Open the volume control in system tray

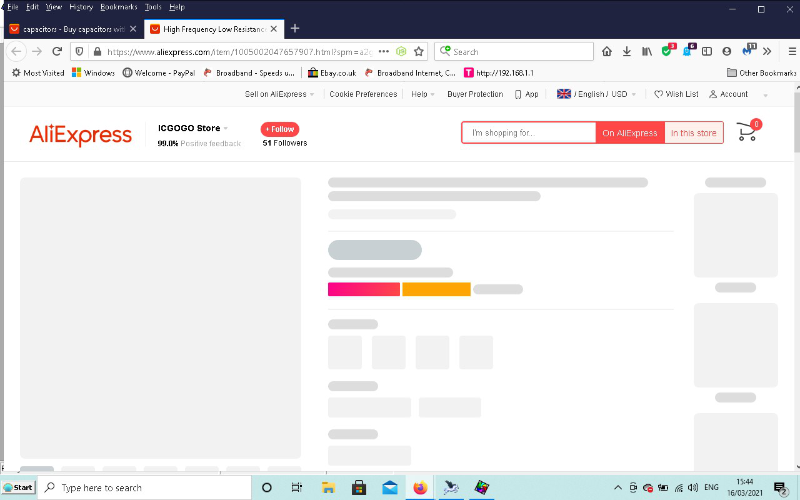[692, 487]
